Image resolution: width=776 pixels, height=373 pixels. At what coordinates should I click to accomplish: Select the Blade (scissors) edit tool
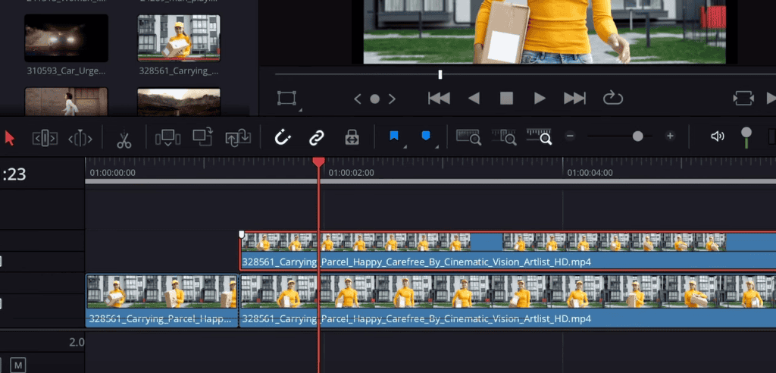[x=124, y=139]
